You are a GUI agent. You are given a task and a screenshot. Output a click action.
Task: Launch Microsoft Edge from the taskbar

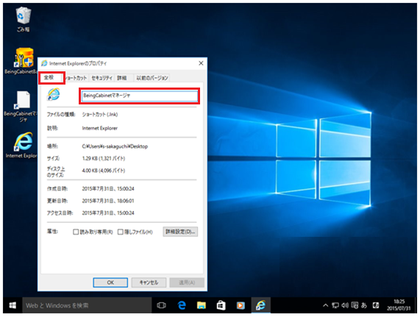click(x=182, y=305)
